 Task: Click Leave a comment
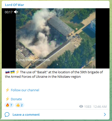point(26,114)
